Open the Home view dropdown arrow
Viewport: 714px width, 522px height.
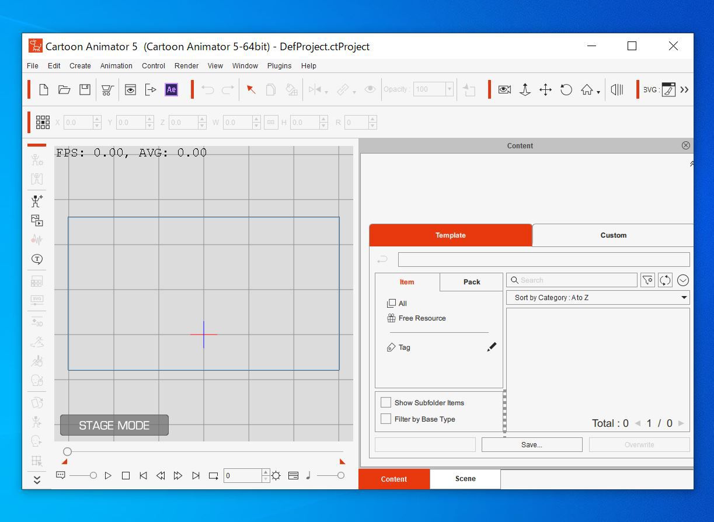point(598,92)
